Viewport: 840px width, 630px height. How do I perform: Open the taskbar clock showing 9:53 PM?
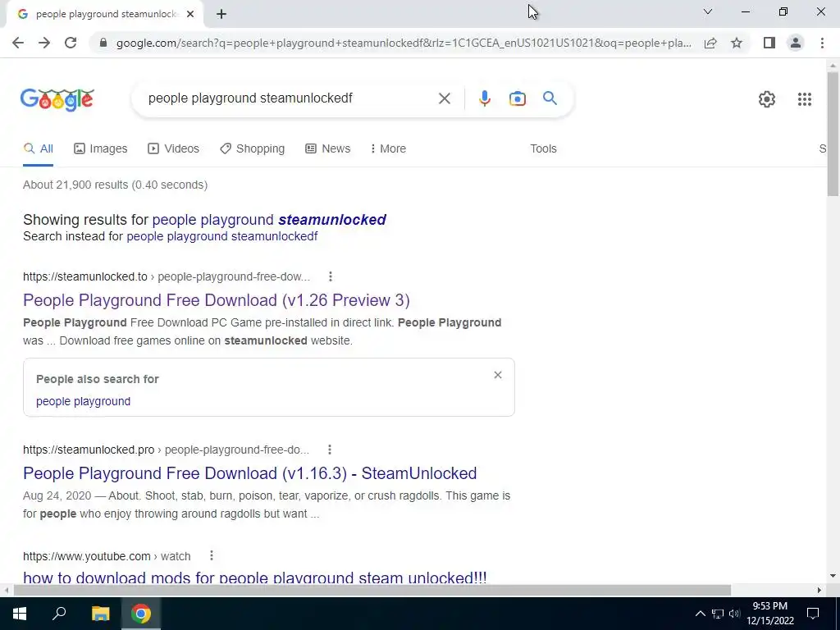[x=769, y=614]
